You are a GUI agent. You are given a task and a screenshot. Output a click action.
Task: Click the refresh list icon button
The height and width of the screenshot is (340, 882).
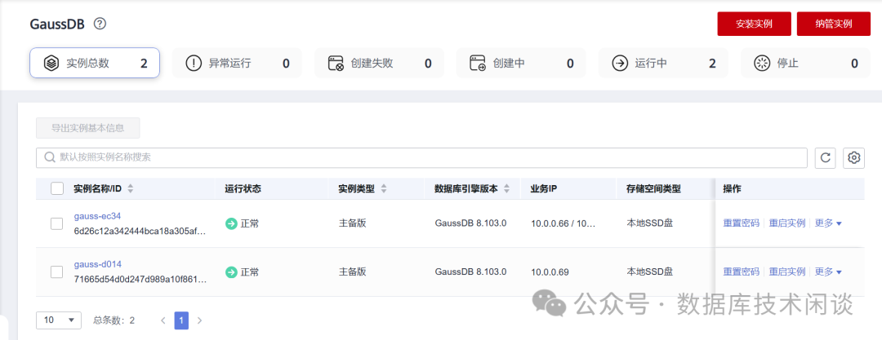pyautogui.click(x=825, y=158)
